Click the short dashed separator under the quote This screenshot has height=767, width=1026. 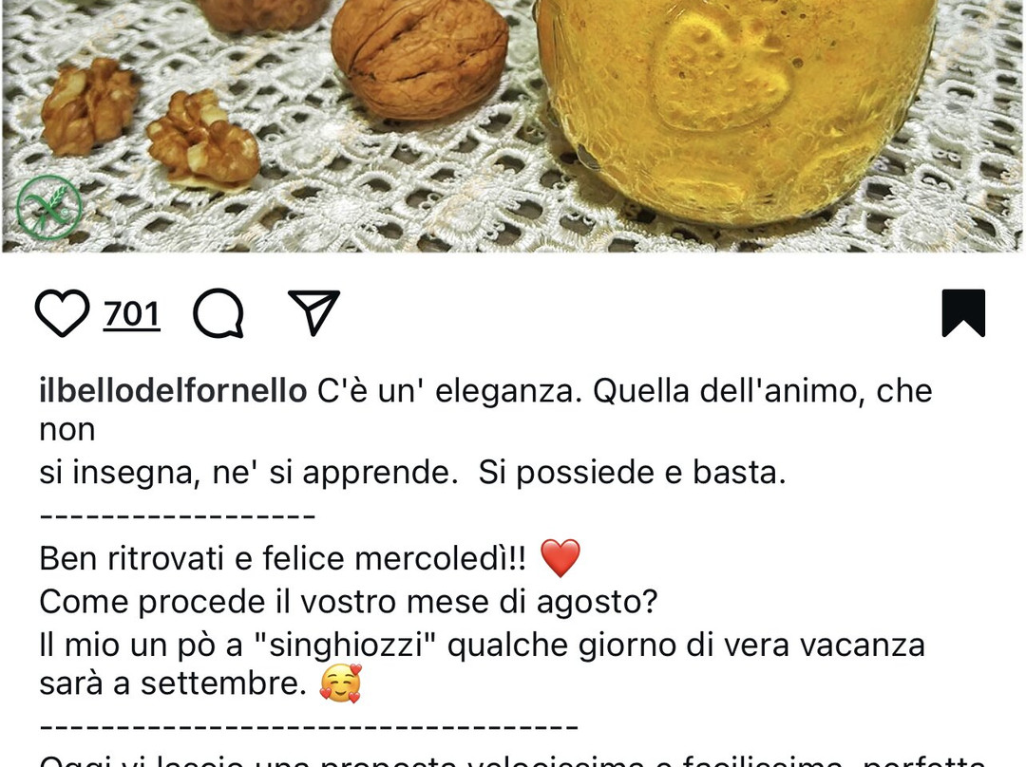tap(178, 515)
